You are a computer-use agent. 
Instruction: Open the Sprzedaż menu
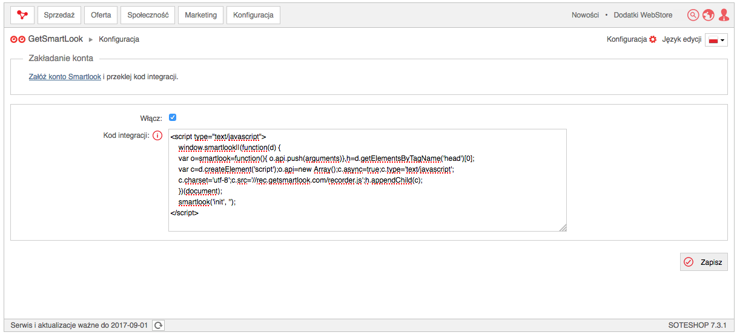tap(59, 15)
